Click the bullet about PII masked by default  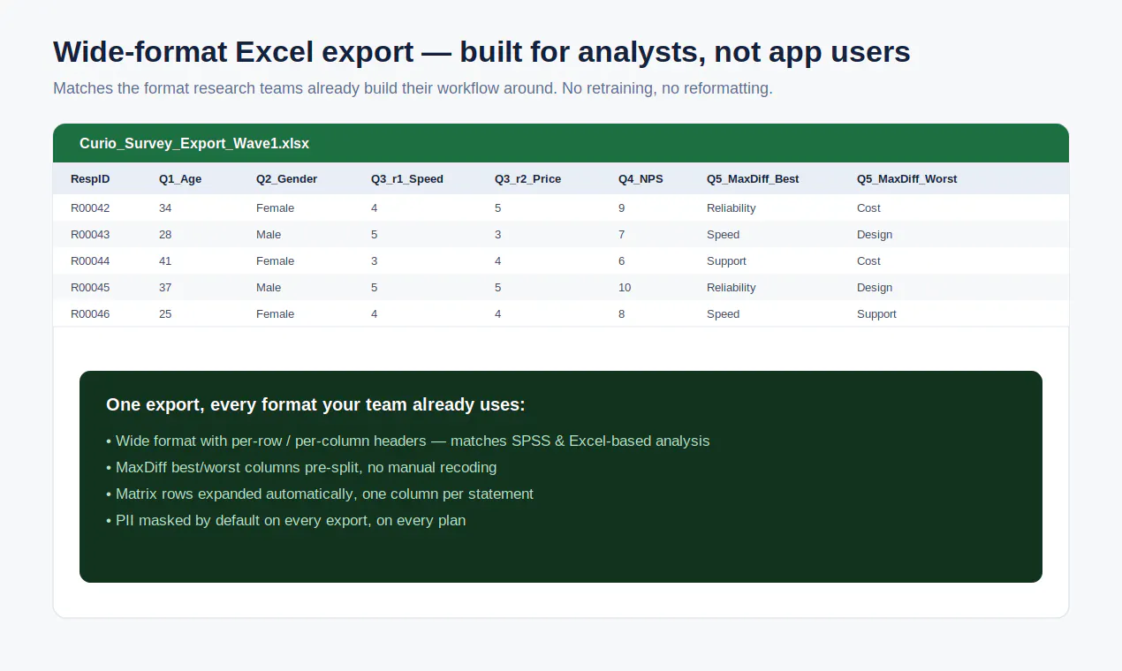pyautogui.click(x=285, y=520)
